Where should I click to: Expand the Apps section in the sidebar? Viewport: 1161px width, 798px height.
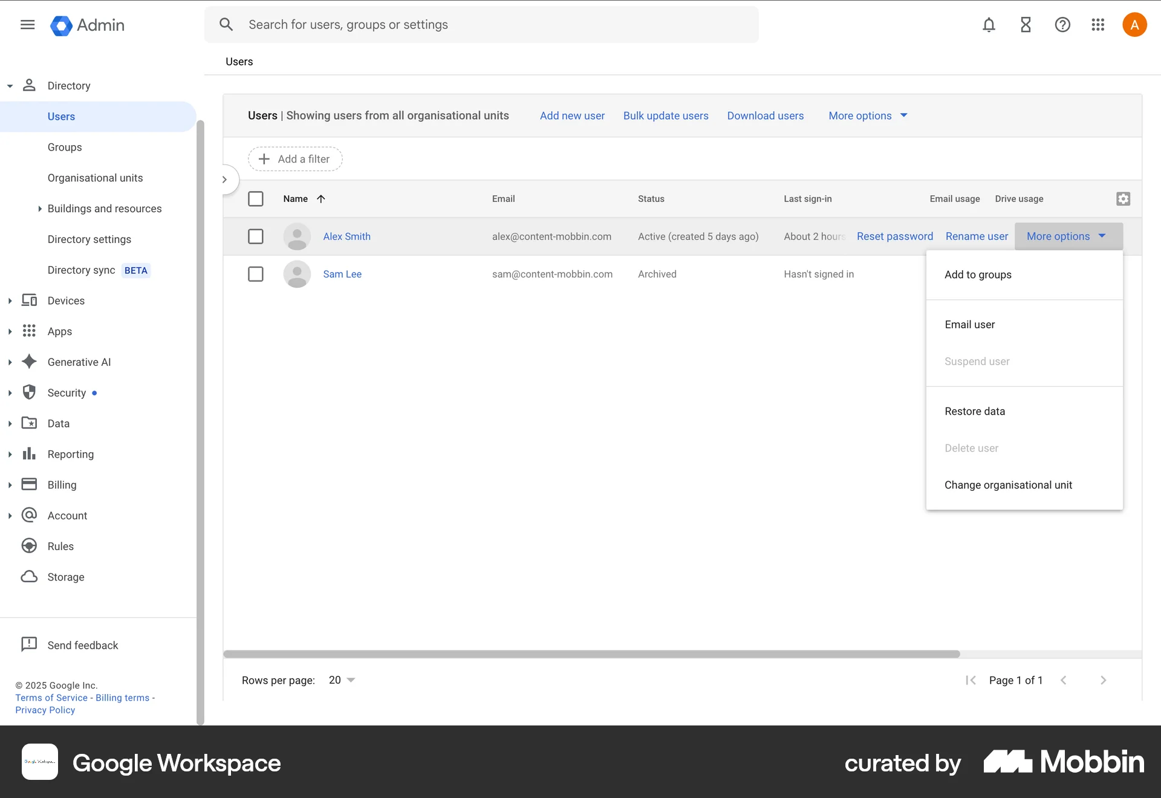(10, 331)
